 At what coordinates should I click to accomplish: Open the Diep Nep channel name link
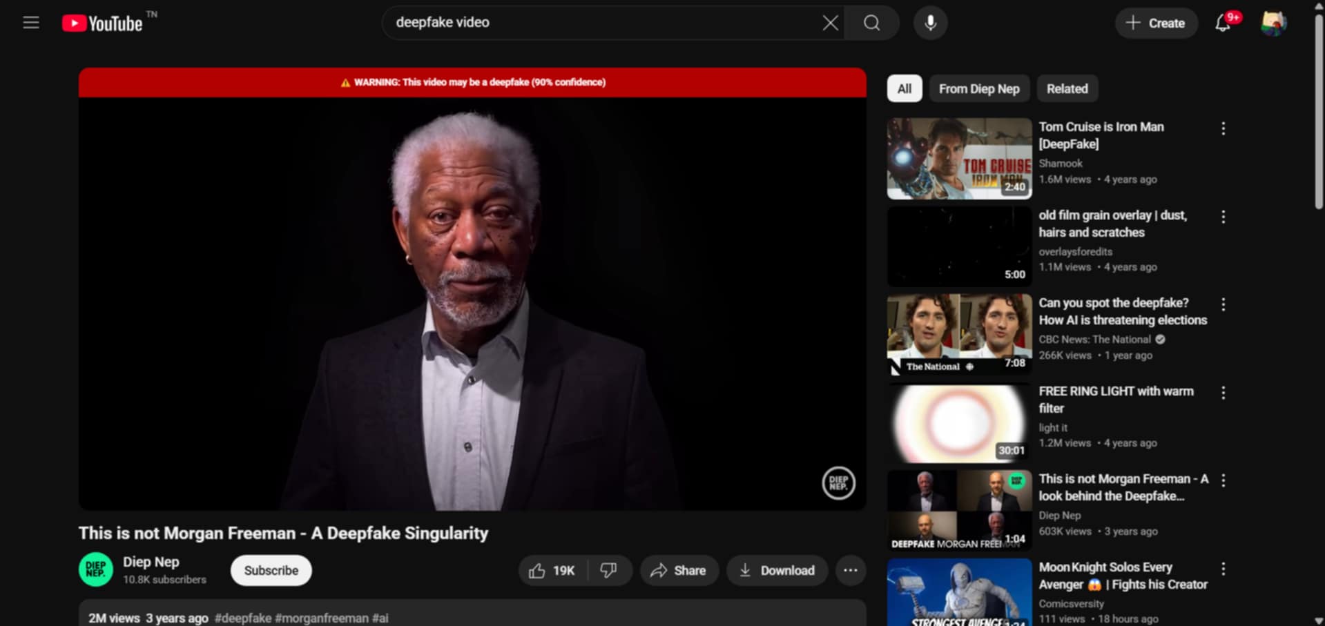click(151, 562)
